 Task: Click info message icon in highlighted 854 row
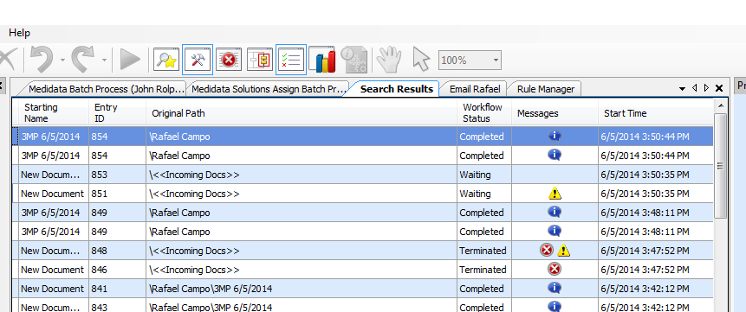point(555,137)
